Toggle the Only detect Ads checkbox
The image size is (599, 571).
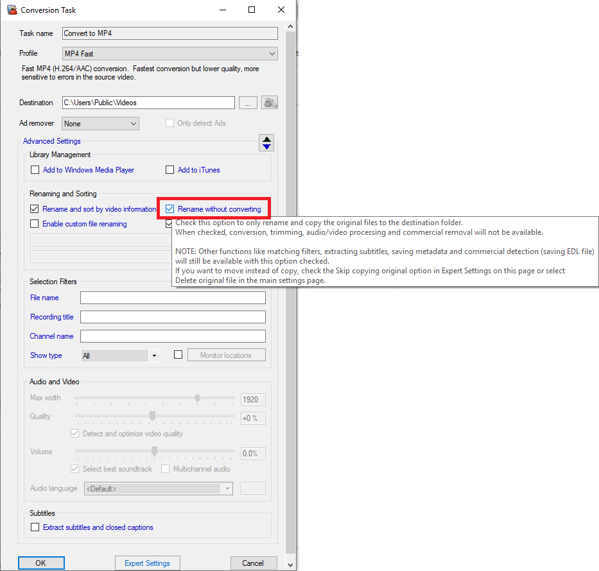(169, 123)
